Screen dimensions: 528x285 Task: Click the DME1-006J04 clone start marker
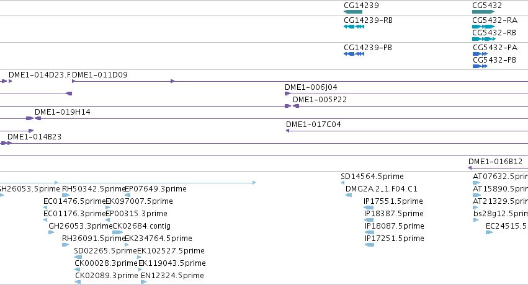(287, 94)
